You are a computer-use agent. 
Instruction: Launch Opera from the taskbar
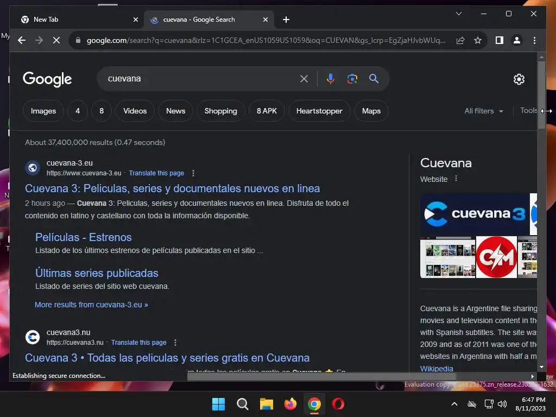[338, 404]
